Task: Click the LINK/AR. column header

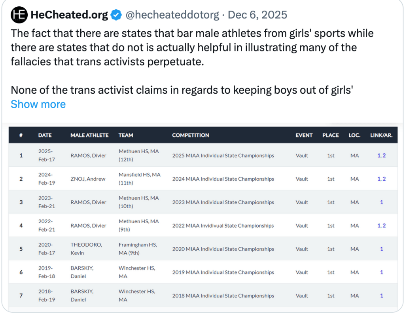Action: coord(381,135)
